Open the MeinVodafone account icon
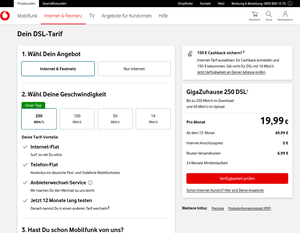The image size is (300, 233). point(285,16)
